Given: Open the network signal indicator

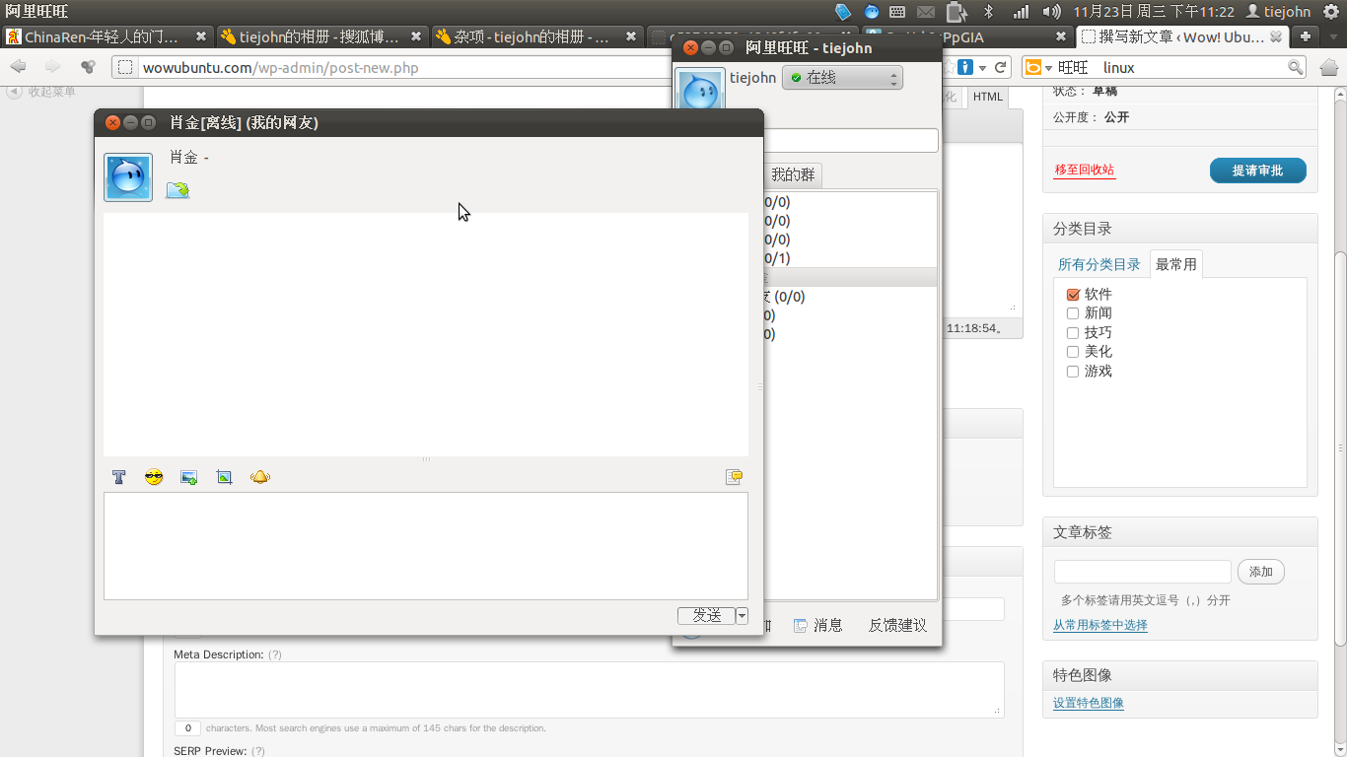Looking at the screenshot, I should (x=1021, y=11).
